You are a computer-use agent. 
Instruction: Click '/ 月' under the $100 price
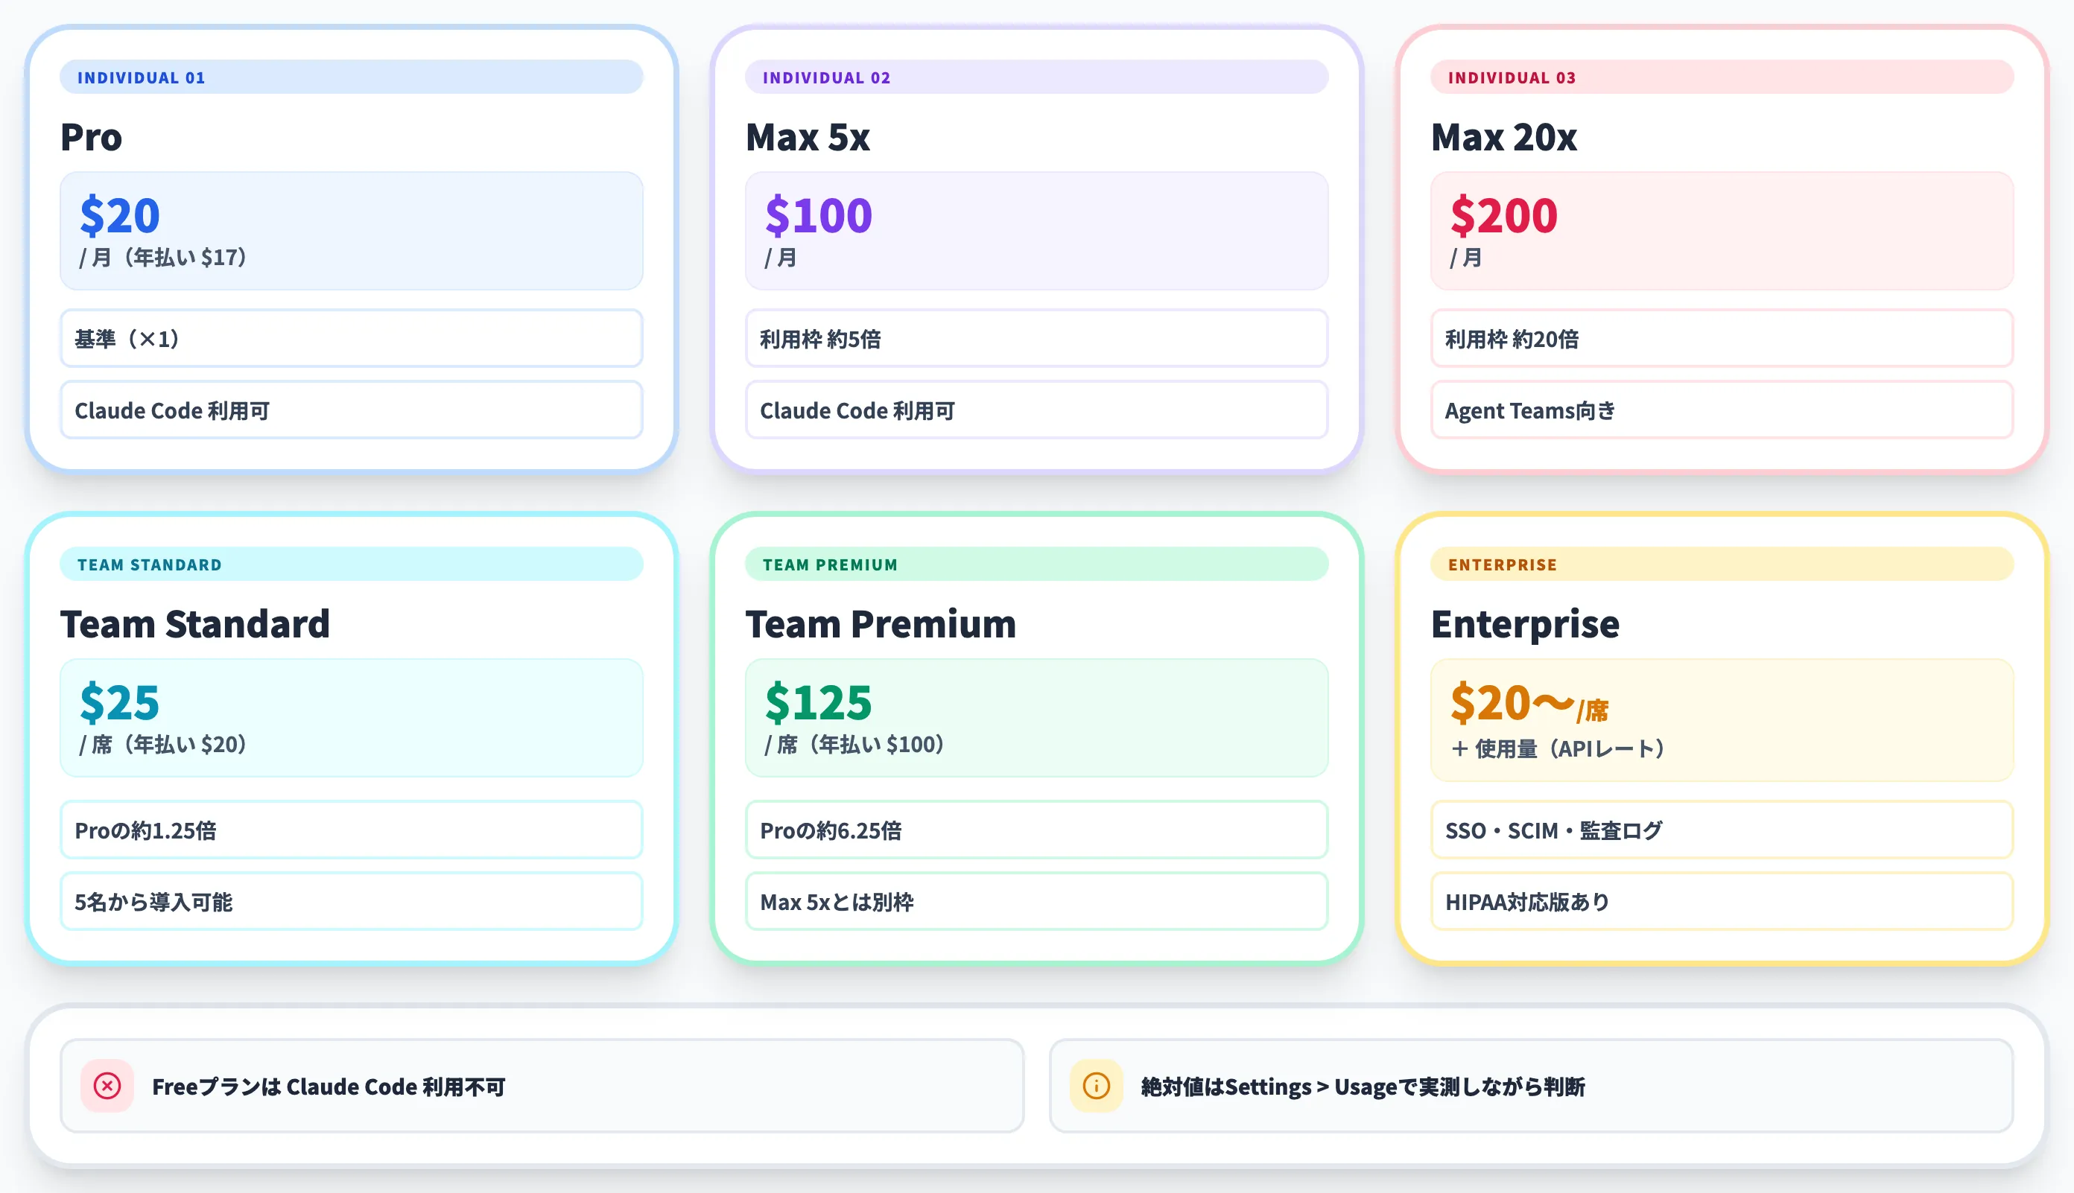[780, 257]
